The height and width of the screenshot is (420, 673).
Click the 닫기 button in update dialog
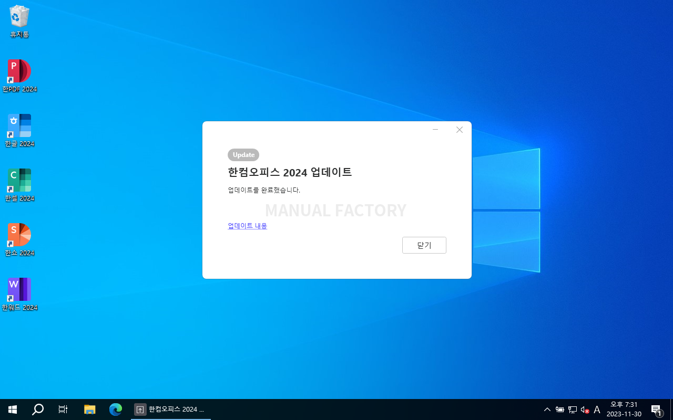pos(424,245)
